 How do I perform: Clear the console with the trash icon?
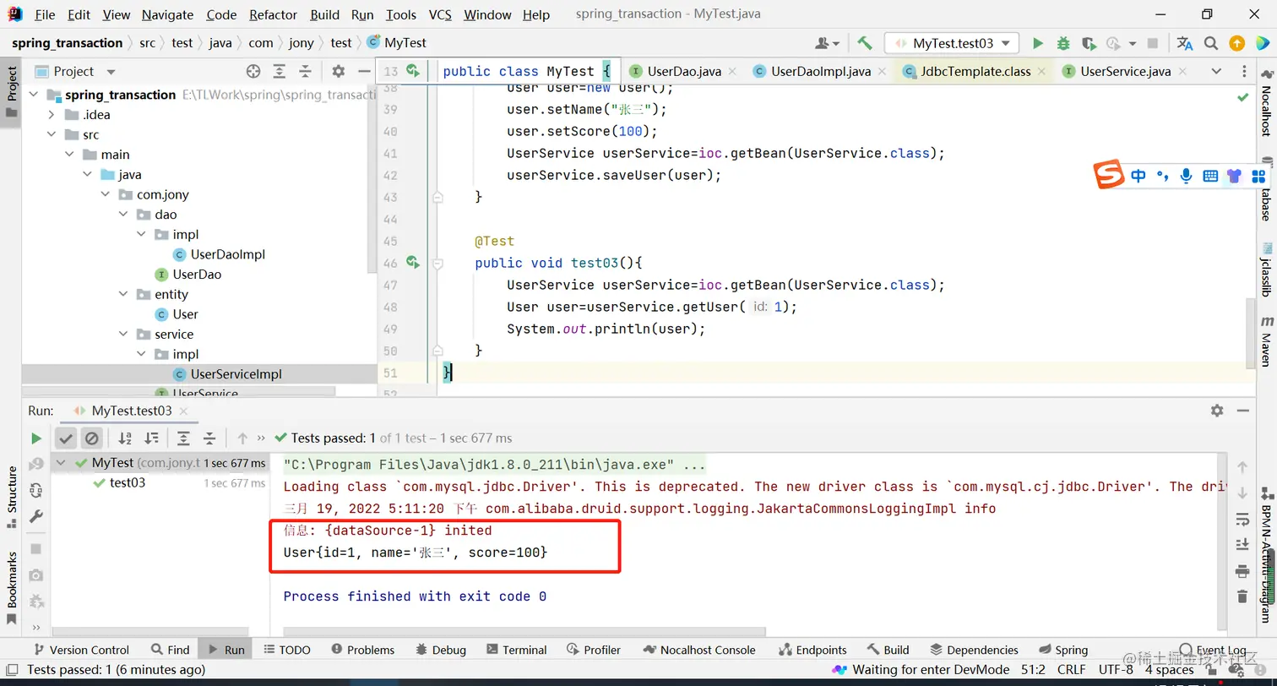point(1242,597)
